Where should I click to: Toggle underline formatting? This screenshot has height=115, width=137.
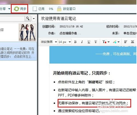pyautogui.click(x=89, y=42)
